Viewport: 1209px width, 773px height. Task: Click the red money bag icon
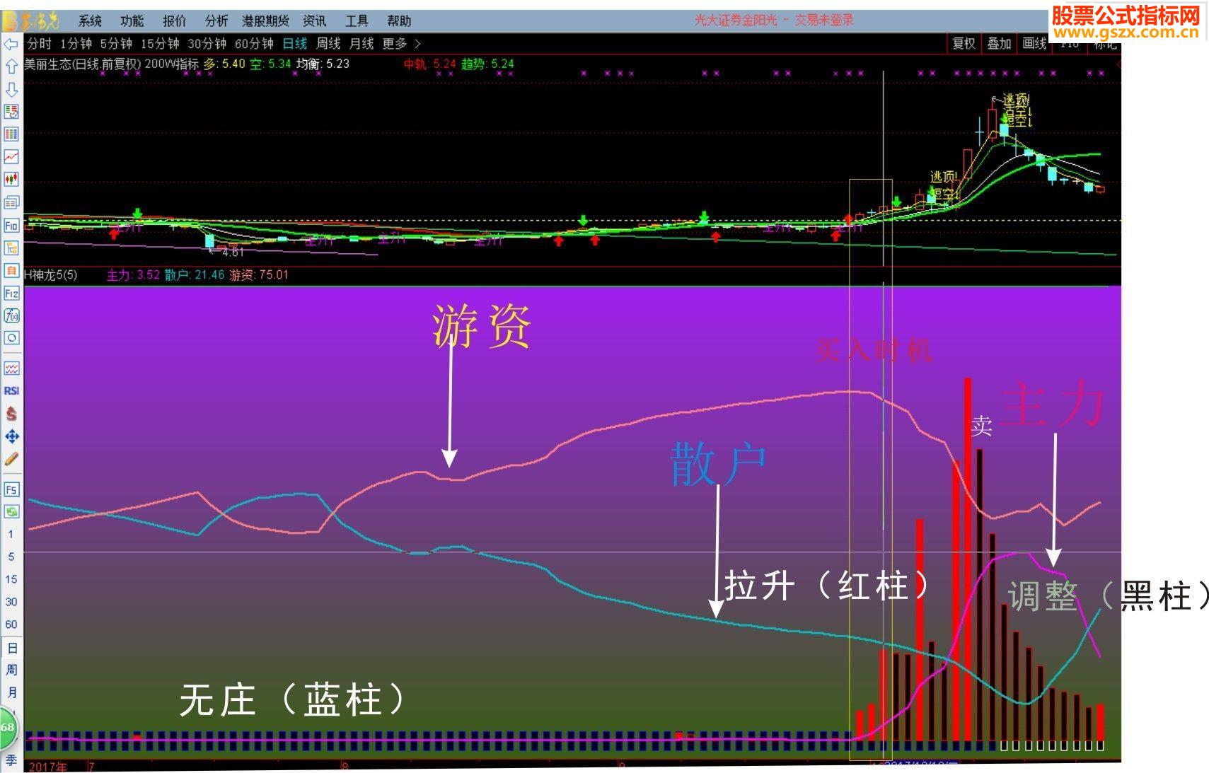(x=11, y=414)
